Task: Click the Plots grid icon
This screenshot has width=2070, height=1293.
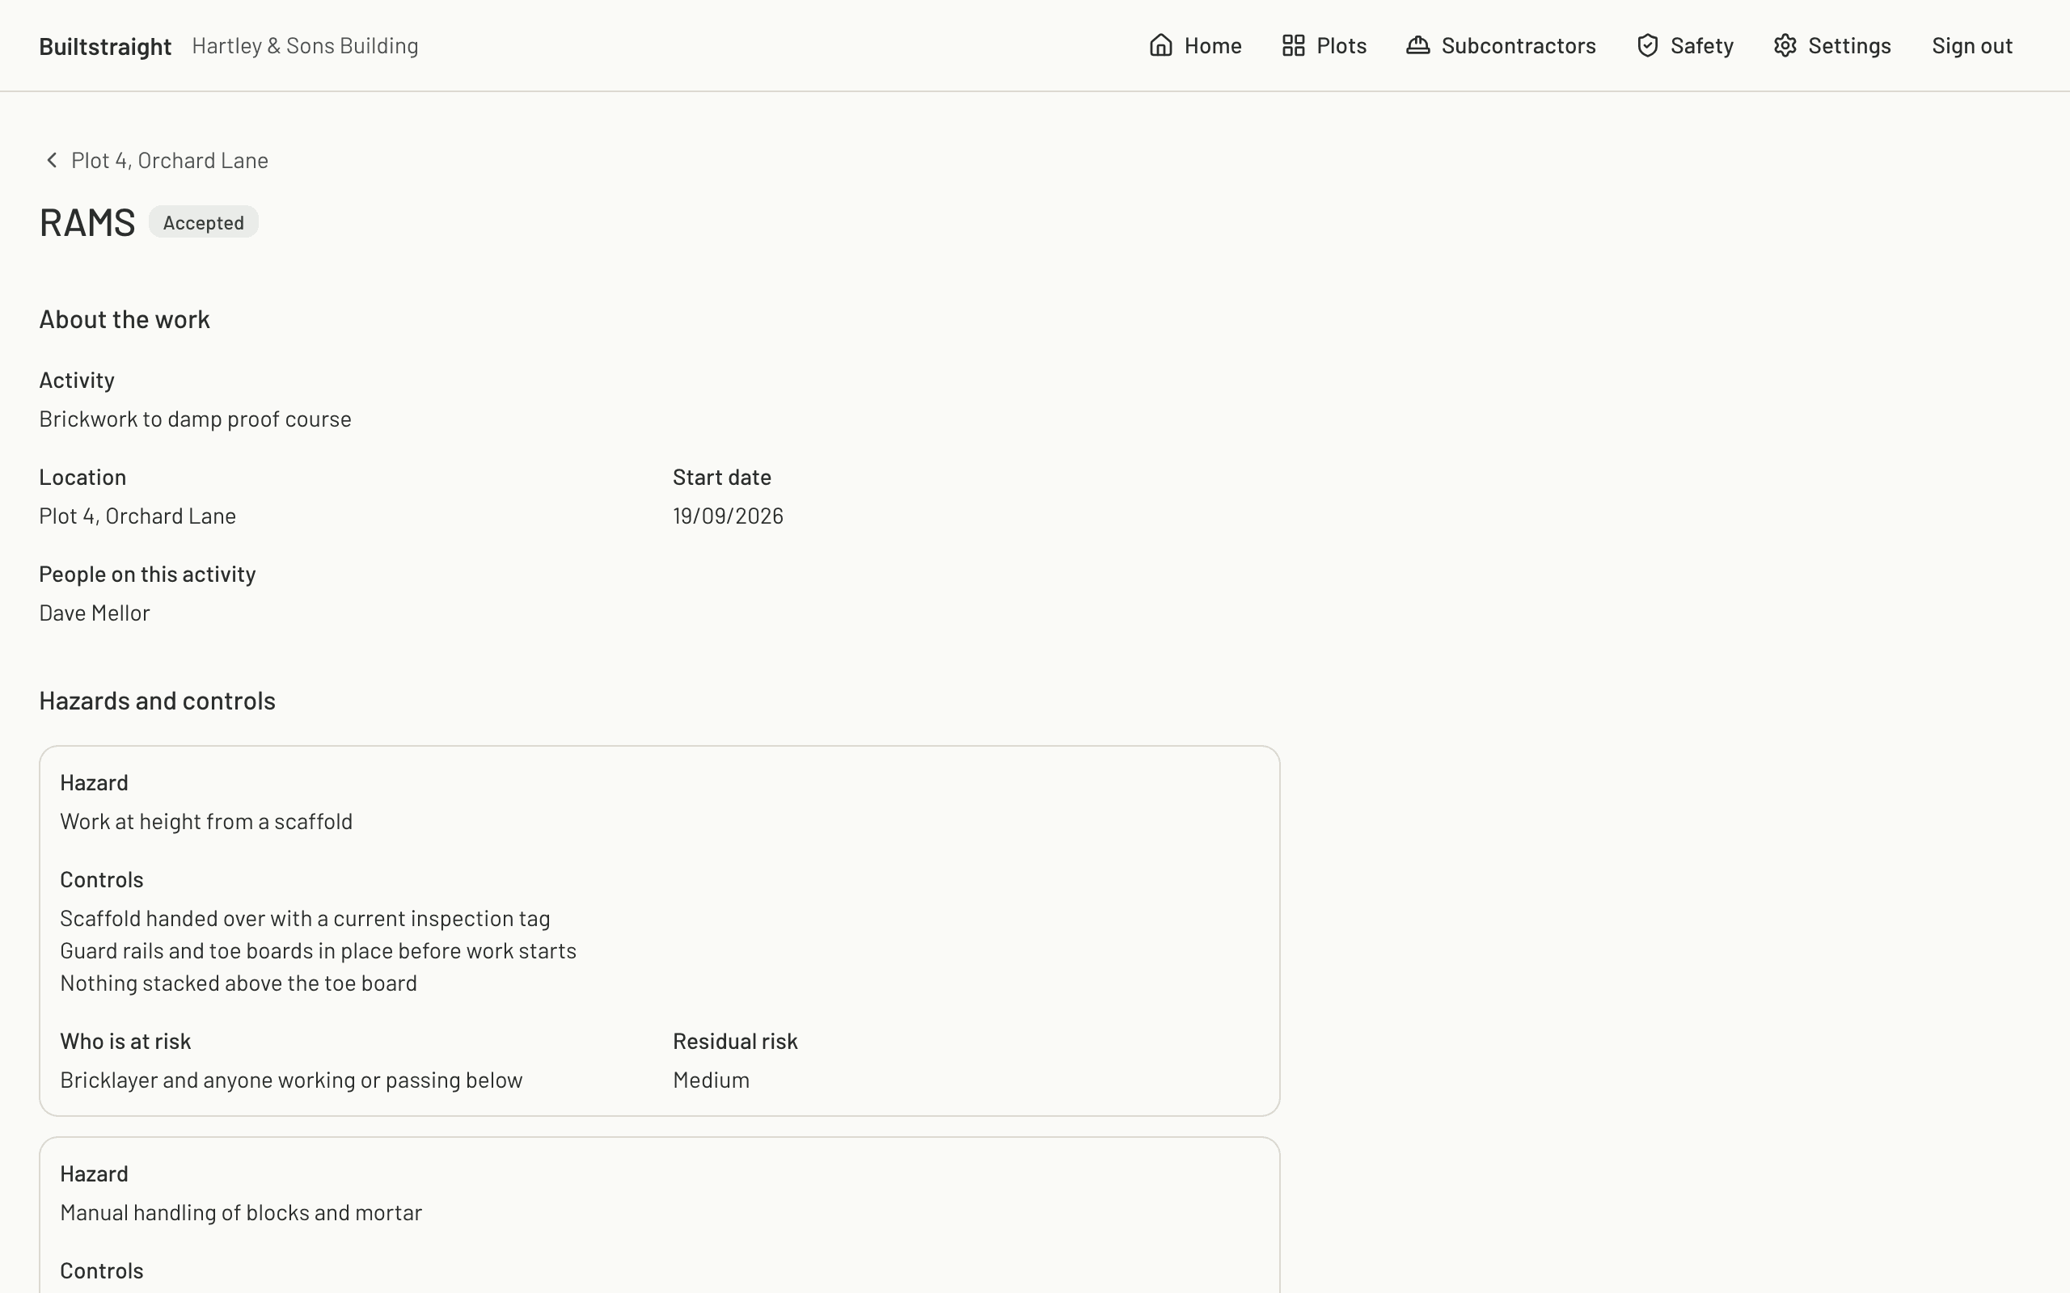Action: (1293, 45)
